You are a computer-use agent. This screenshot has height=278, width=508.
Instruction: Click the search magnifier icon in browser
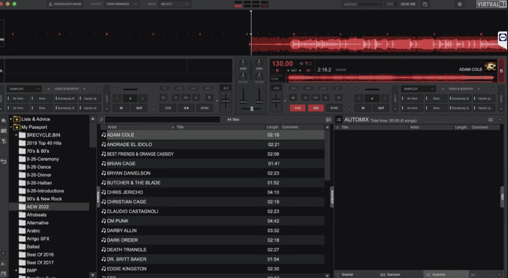pyautogui.click(x=101, y=120)
